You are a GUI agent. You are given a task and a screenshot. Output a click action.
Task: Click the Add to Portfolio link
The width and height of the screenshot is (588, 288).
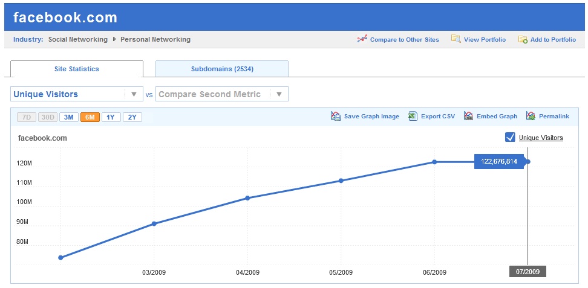pos(553,39)
